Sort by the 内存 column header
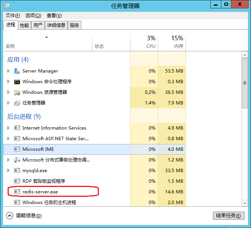The height and width of the screenshot is (228, 251). point(172,43)
